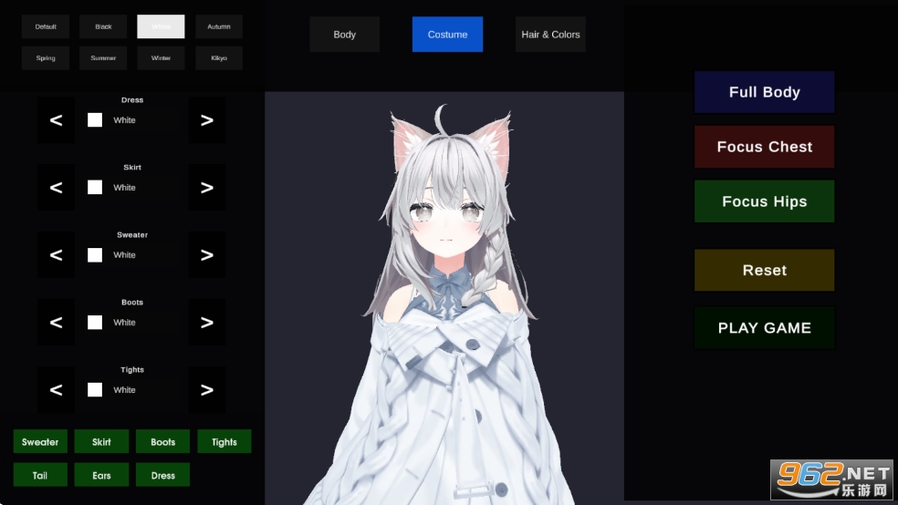Click the previous arrow for Dress color
This screenshot has height=505, width=898.
56,120
